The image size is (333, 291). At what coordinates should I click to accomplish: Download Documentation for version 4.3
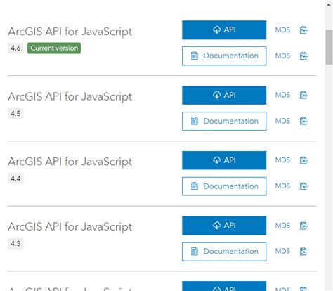(224, 252)
